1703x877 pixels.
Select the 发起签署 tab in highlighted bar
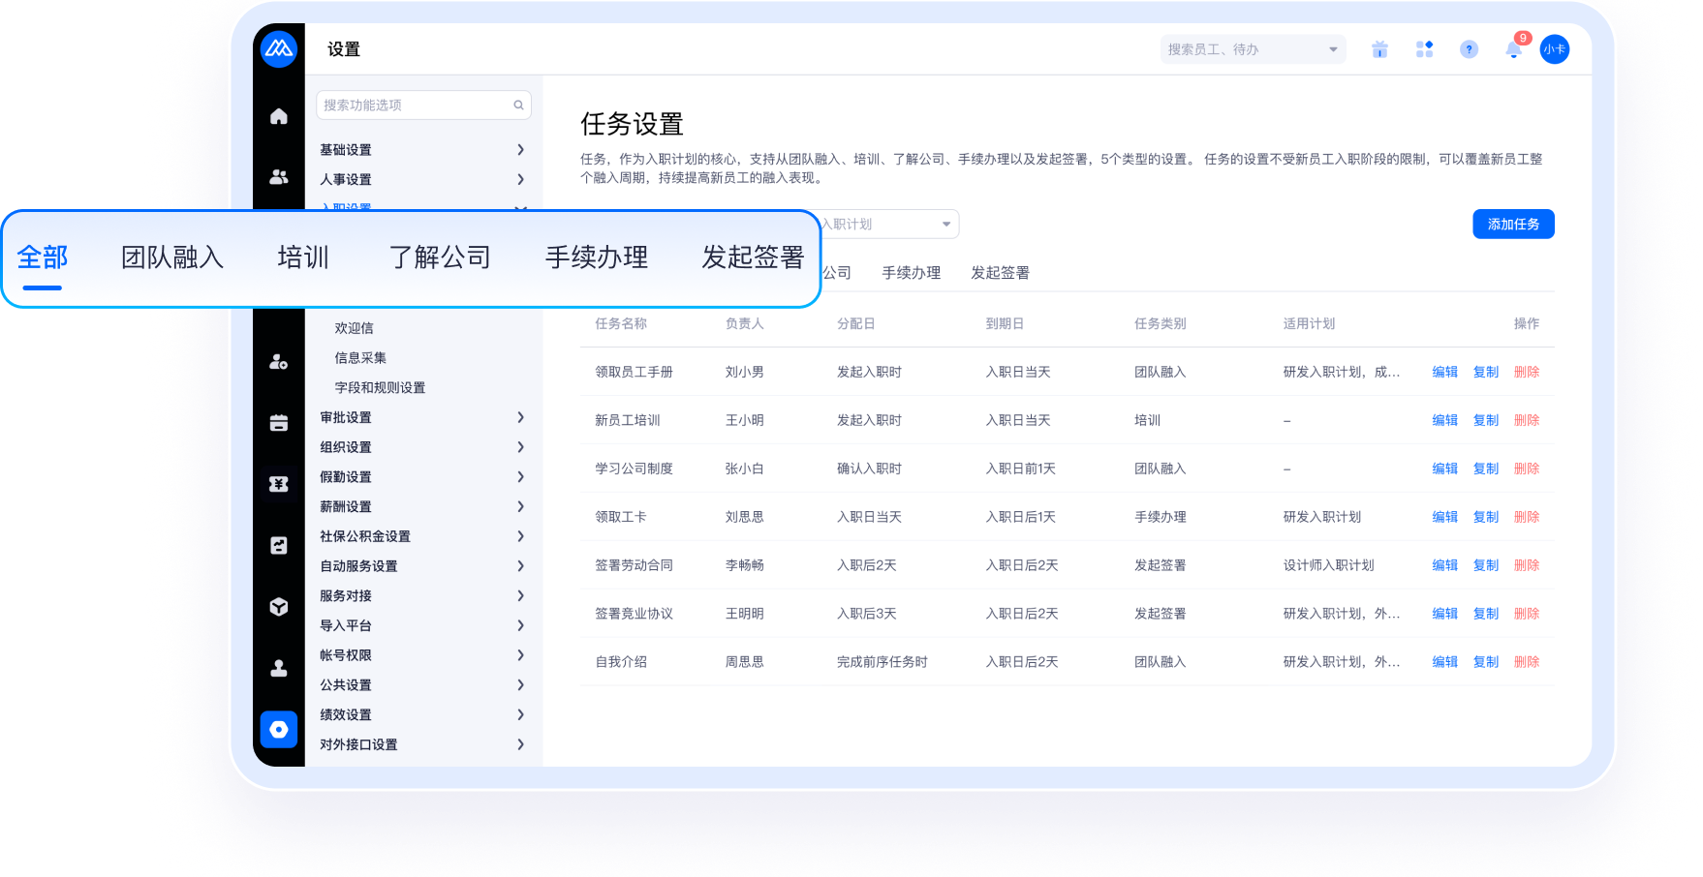point(753,257)
